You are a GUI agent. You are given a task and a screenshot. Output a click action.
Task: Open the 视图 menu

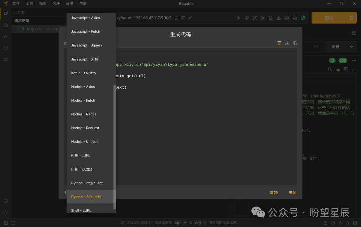tap(43, 3)
